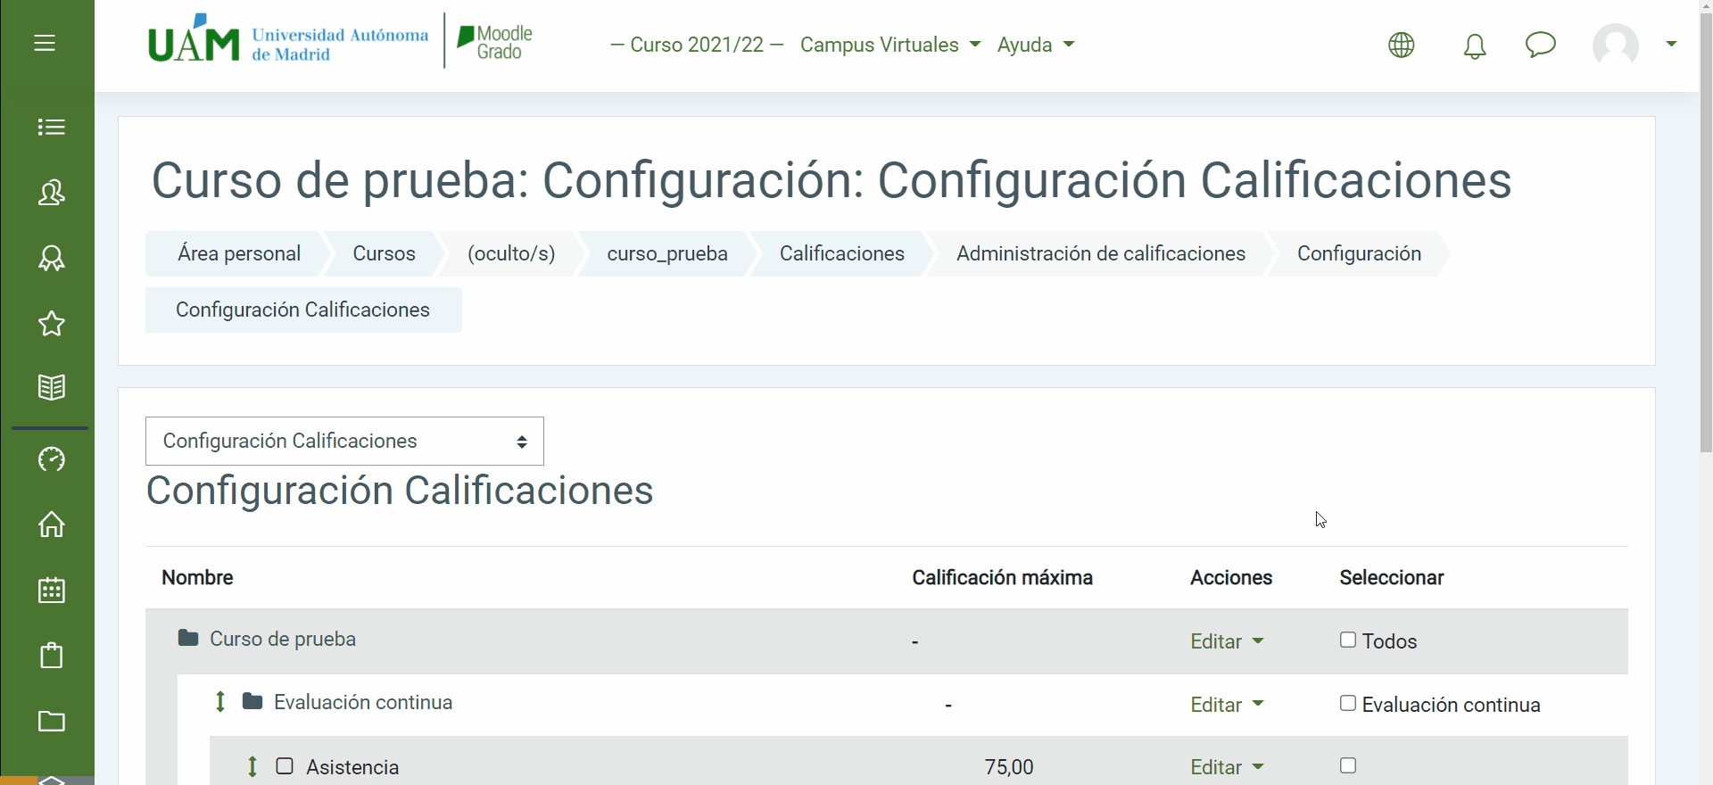Open the home icon in sidebar
The image size is (1713, 785).
coord(51,525)
